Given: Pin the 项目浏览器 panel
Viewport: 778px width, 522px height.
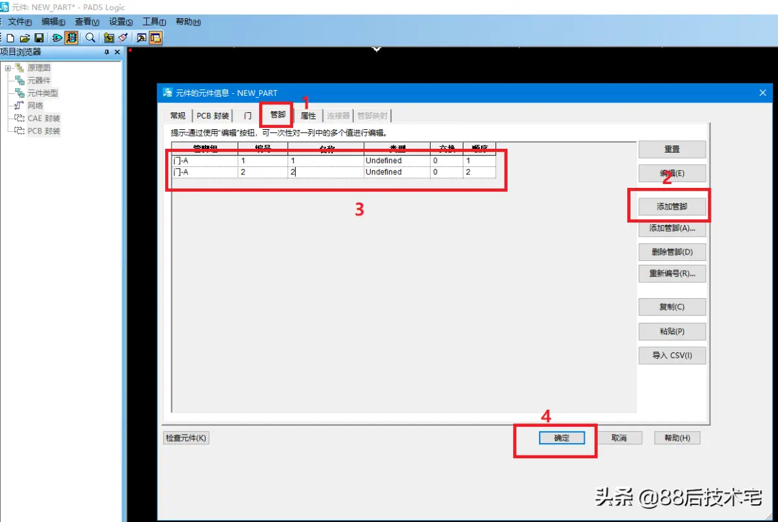Looking at the screenshot, I should (x=106, y=52).
